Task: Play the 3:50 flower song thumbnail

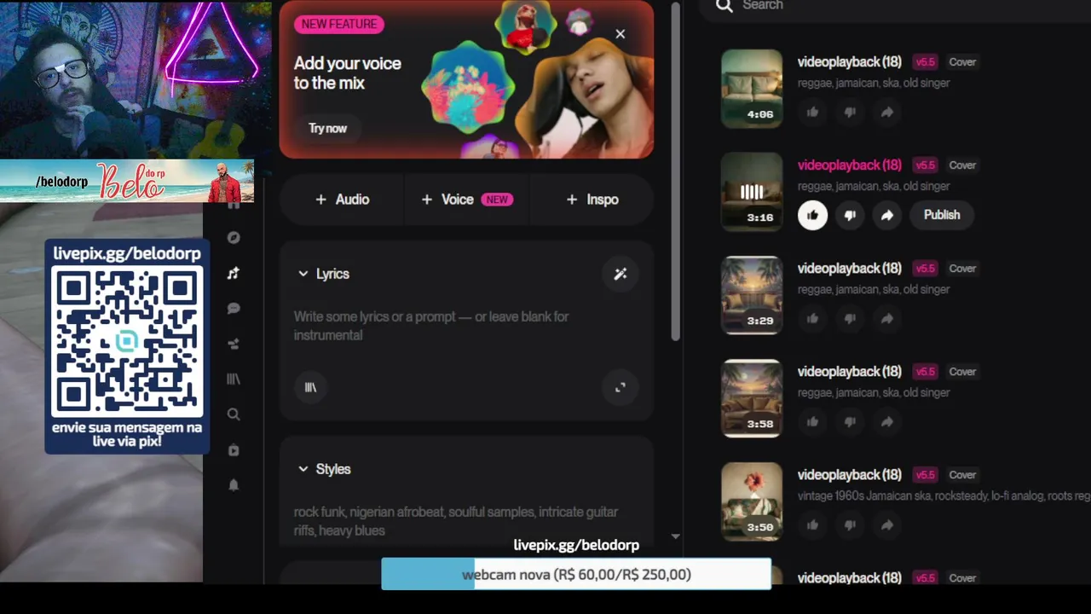Action: tap(752, 501)
